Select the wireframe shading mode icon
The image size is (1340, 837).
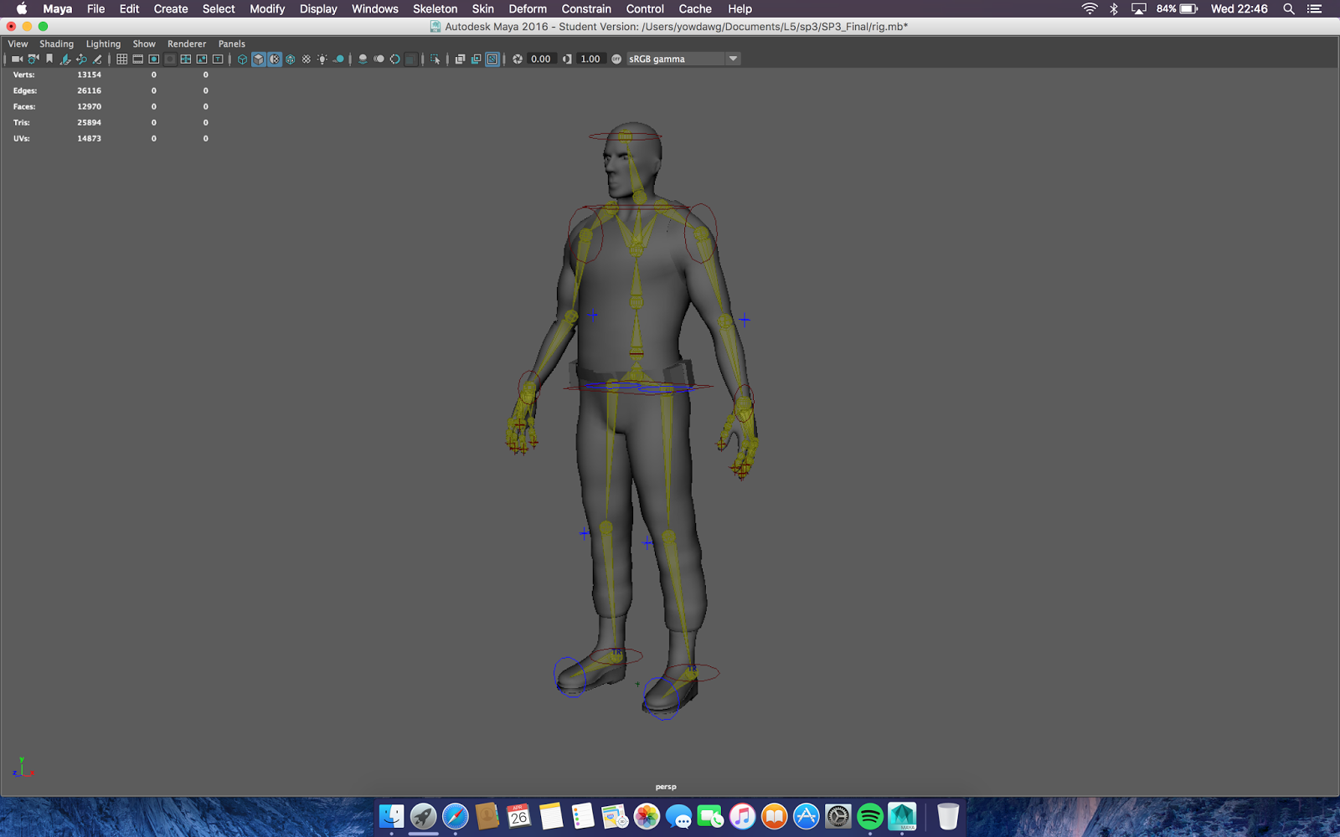[x=242, y=59]
